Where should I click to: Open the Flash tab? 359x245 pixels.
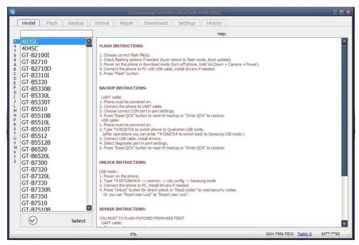click(52, 23)
